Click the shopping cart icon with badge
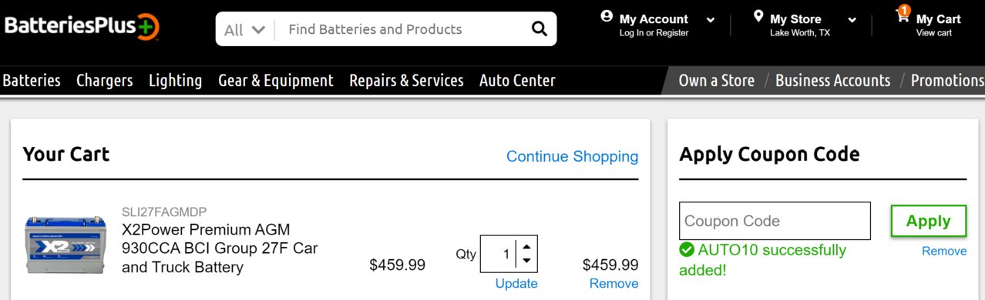Viewport: 985px width, 300px height. 903,14
